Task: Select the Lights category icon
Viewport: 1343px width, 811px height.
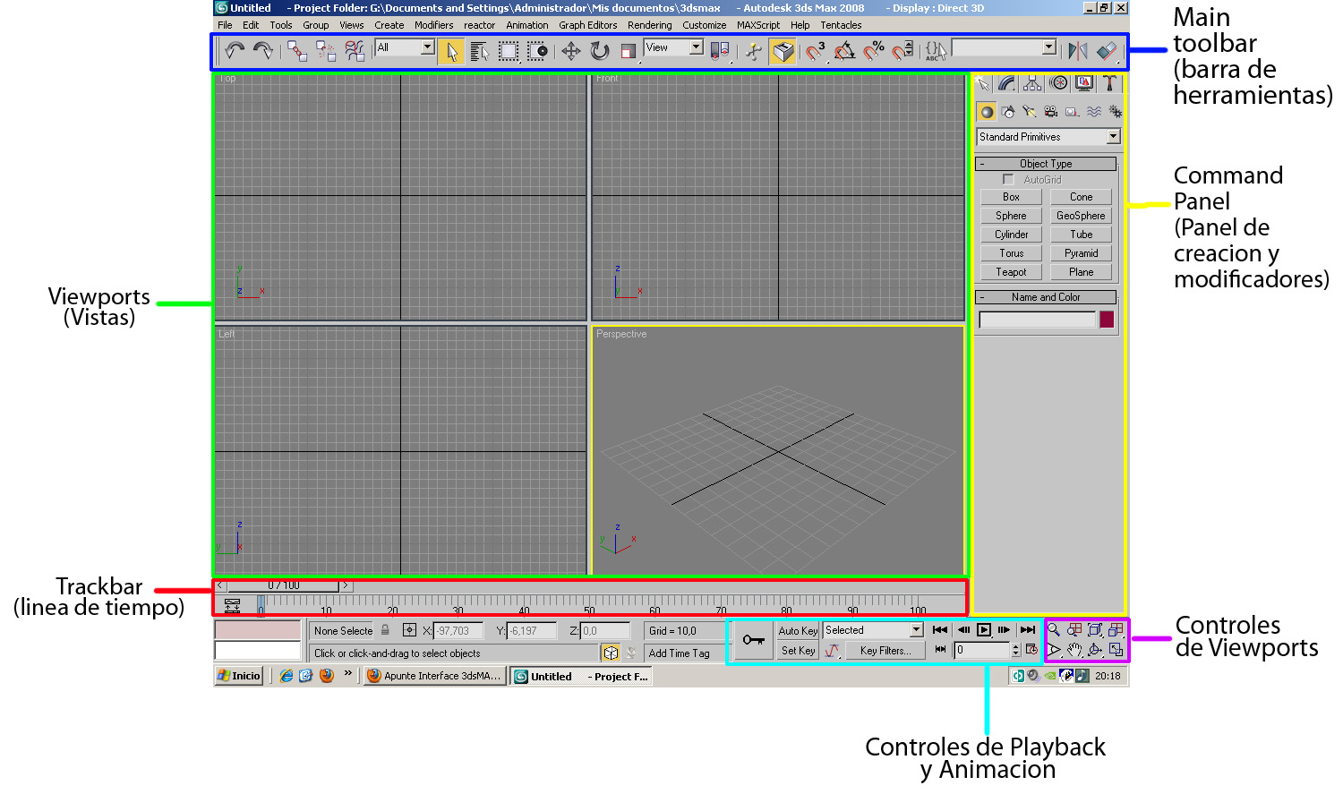Action: click(1030, 112)
